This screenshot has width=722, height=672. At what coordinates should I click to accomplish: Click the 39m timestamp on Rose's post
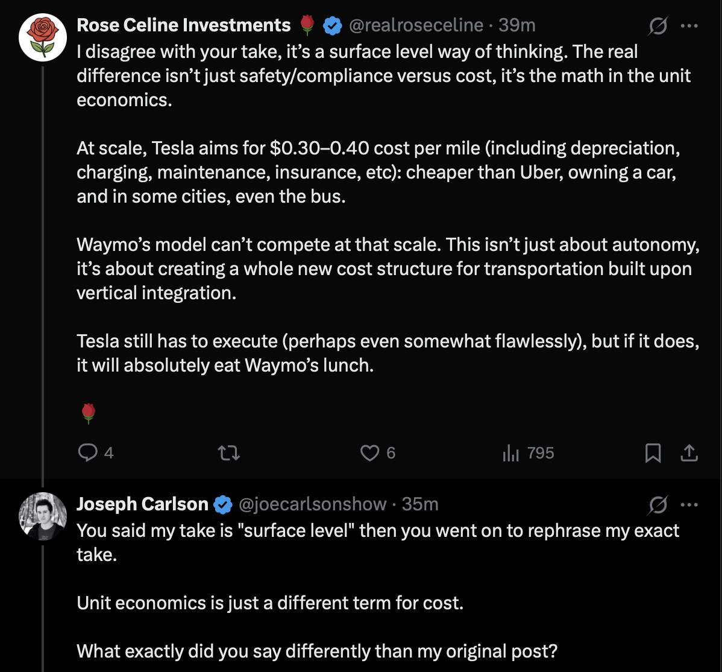point(517,25)
